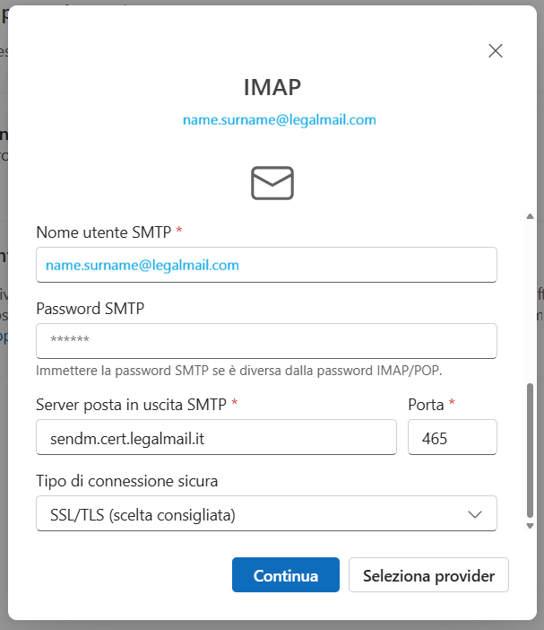Close the IMAP setup dialog
The width and height of the screenshot is (544, 630).
click(x=496, y=51)
